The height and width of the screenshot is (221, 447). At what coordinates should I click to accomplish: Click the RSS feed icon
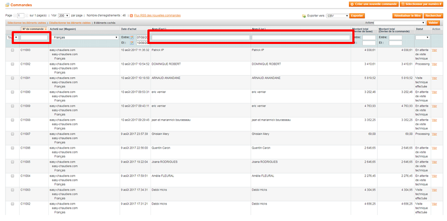point(132,16)
